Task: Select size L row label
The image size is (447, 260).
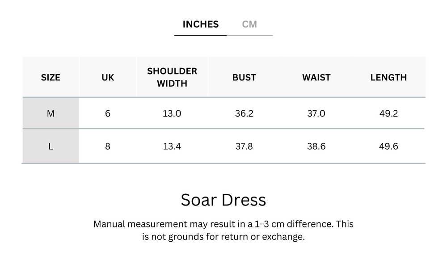Action: pyautogui.click(x=51, y=146)
